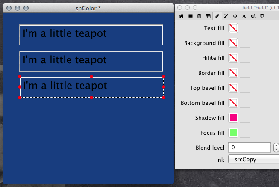Open the Ink srcCopy dropdown
The image size is (279, 187).
pos(253,159)
